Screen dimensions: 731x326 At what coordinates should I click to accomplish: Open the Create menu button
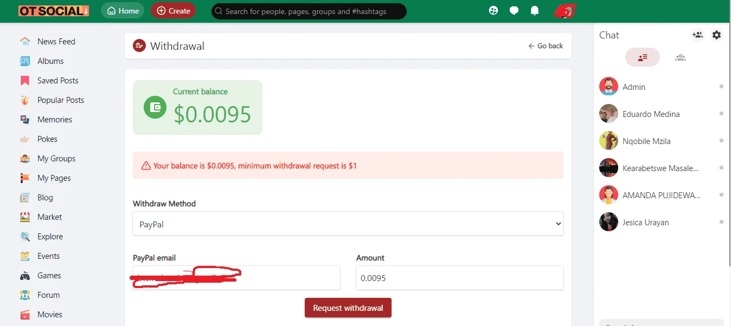173,11
